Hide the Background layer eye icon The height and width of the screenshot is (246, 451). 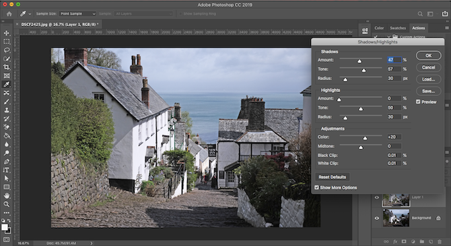(x=376, y=218)
